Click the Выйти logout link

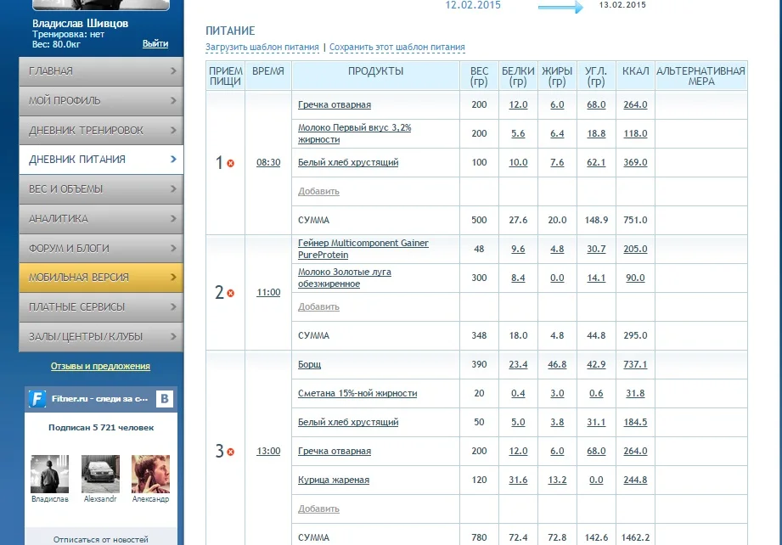point(155,44)
